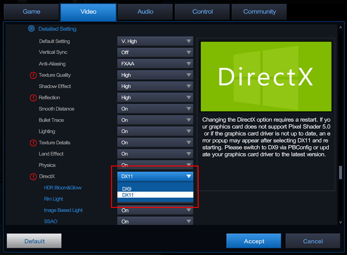Click the Land Effect label

[51, 154]
